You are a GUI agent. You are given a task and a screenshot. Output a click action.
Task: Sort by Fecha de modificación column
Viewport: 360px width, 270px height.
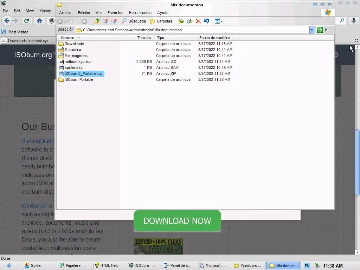point(217,38)
